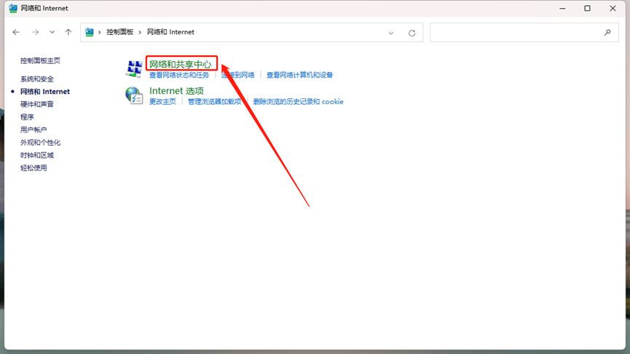Screen dimensions: 630x354
Task: Open 程序 category in the sidebar
Action: (x=27, y=117)
